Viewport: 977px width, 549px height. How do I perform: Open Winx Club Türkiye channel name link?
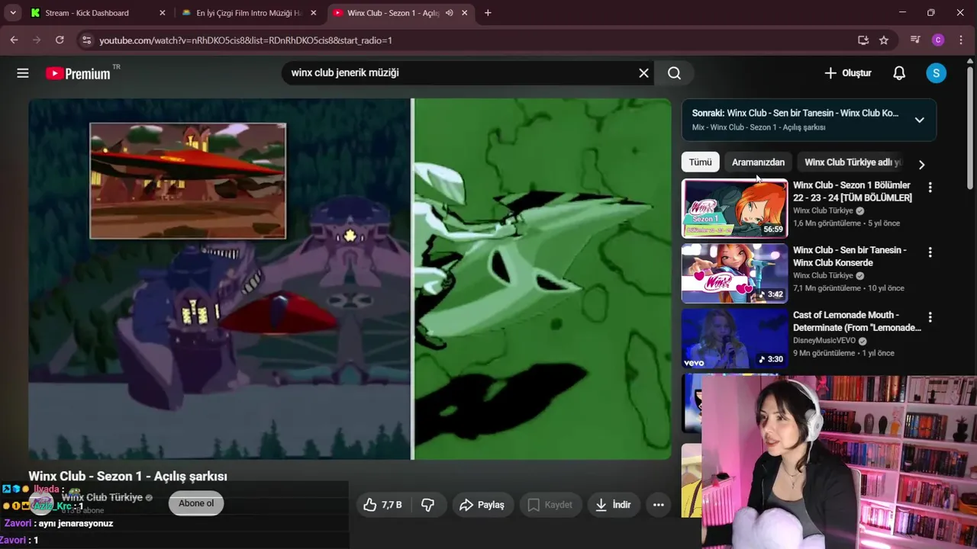coord(102,497)
